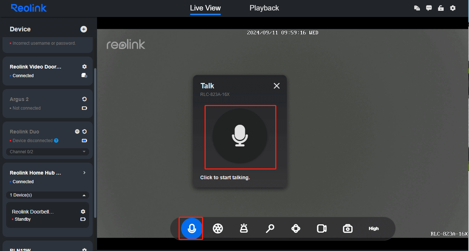469x251 pixels.
Task: Add a new device with plus icon
Action: [84, 29]
